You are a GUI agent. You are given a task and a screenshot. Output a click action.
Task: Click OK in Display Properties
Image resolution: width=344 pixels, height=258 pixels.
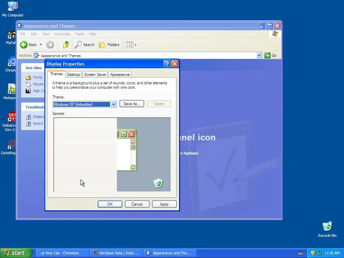(110, 204)
